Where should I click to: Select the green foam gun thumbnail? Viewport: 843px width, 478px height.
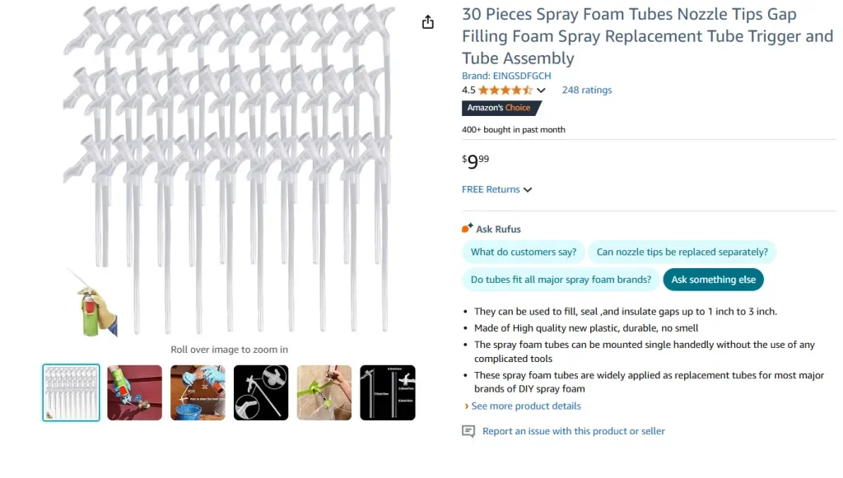click(324, 392)
